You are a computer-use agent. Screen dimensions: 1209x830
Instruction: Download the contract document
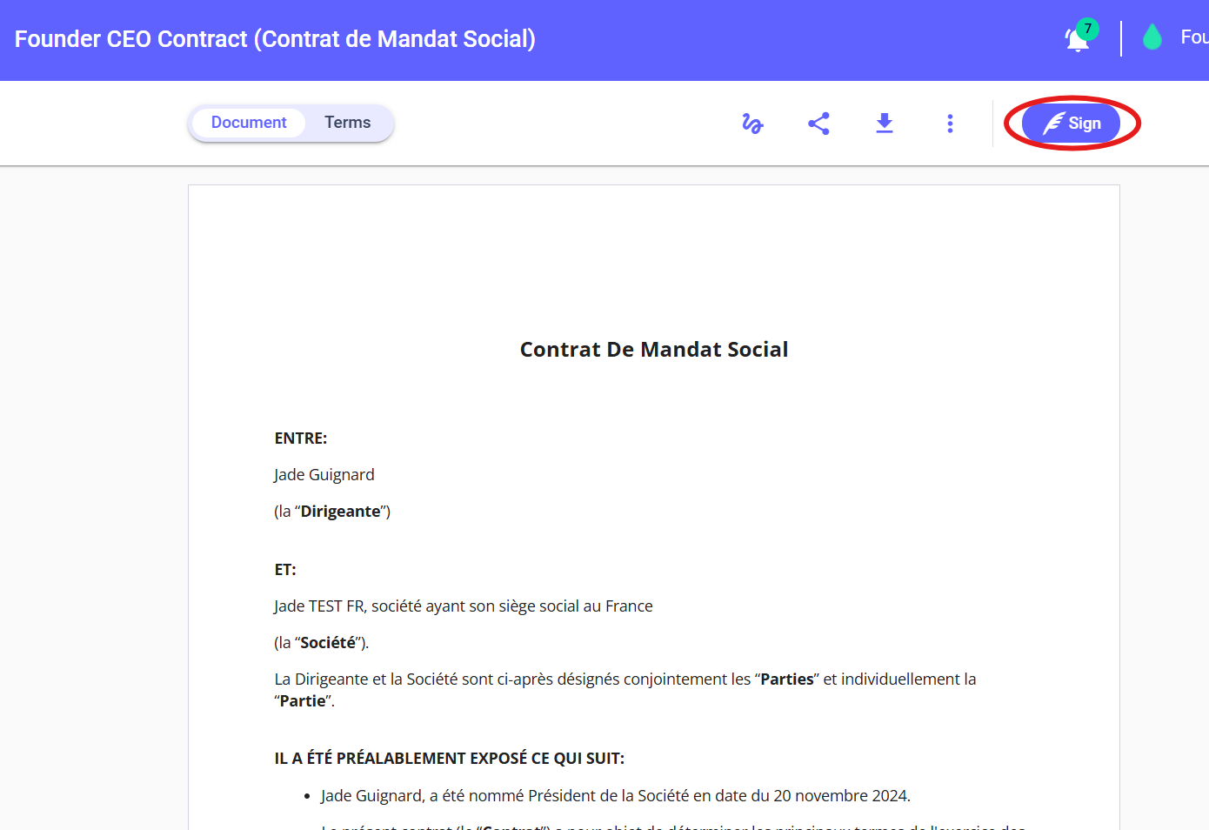(884, 124)
